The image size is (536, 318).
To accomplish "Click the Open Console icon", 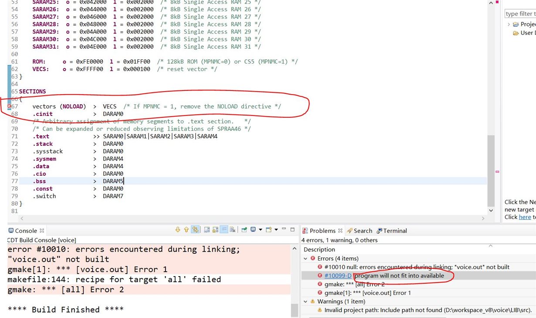I will point(269,229).
